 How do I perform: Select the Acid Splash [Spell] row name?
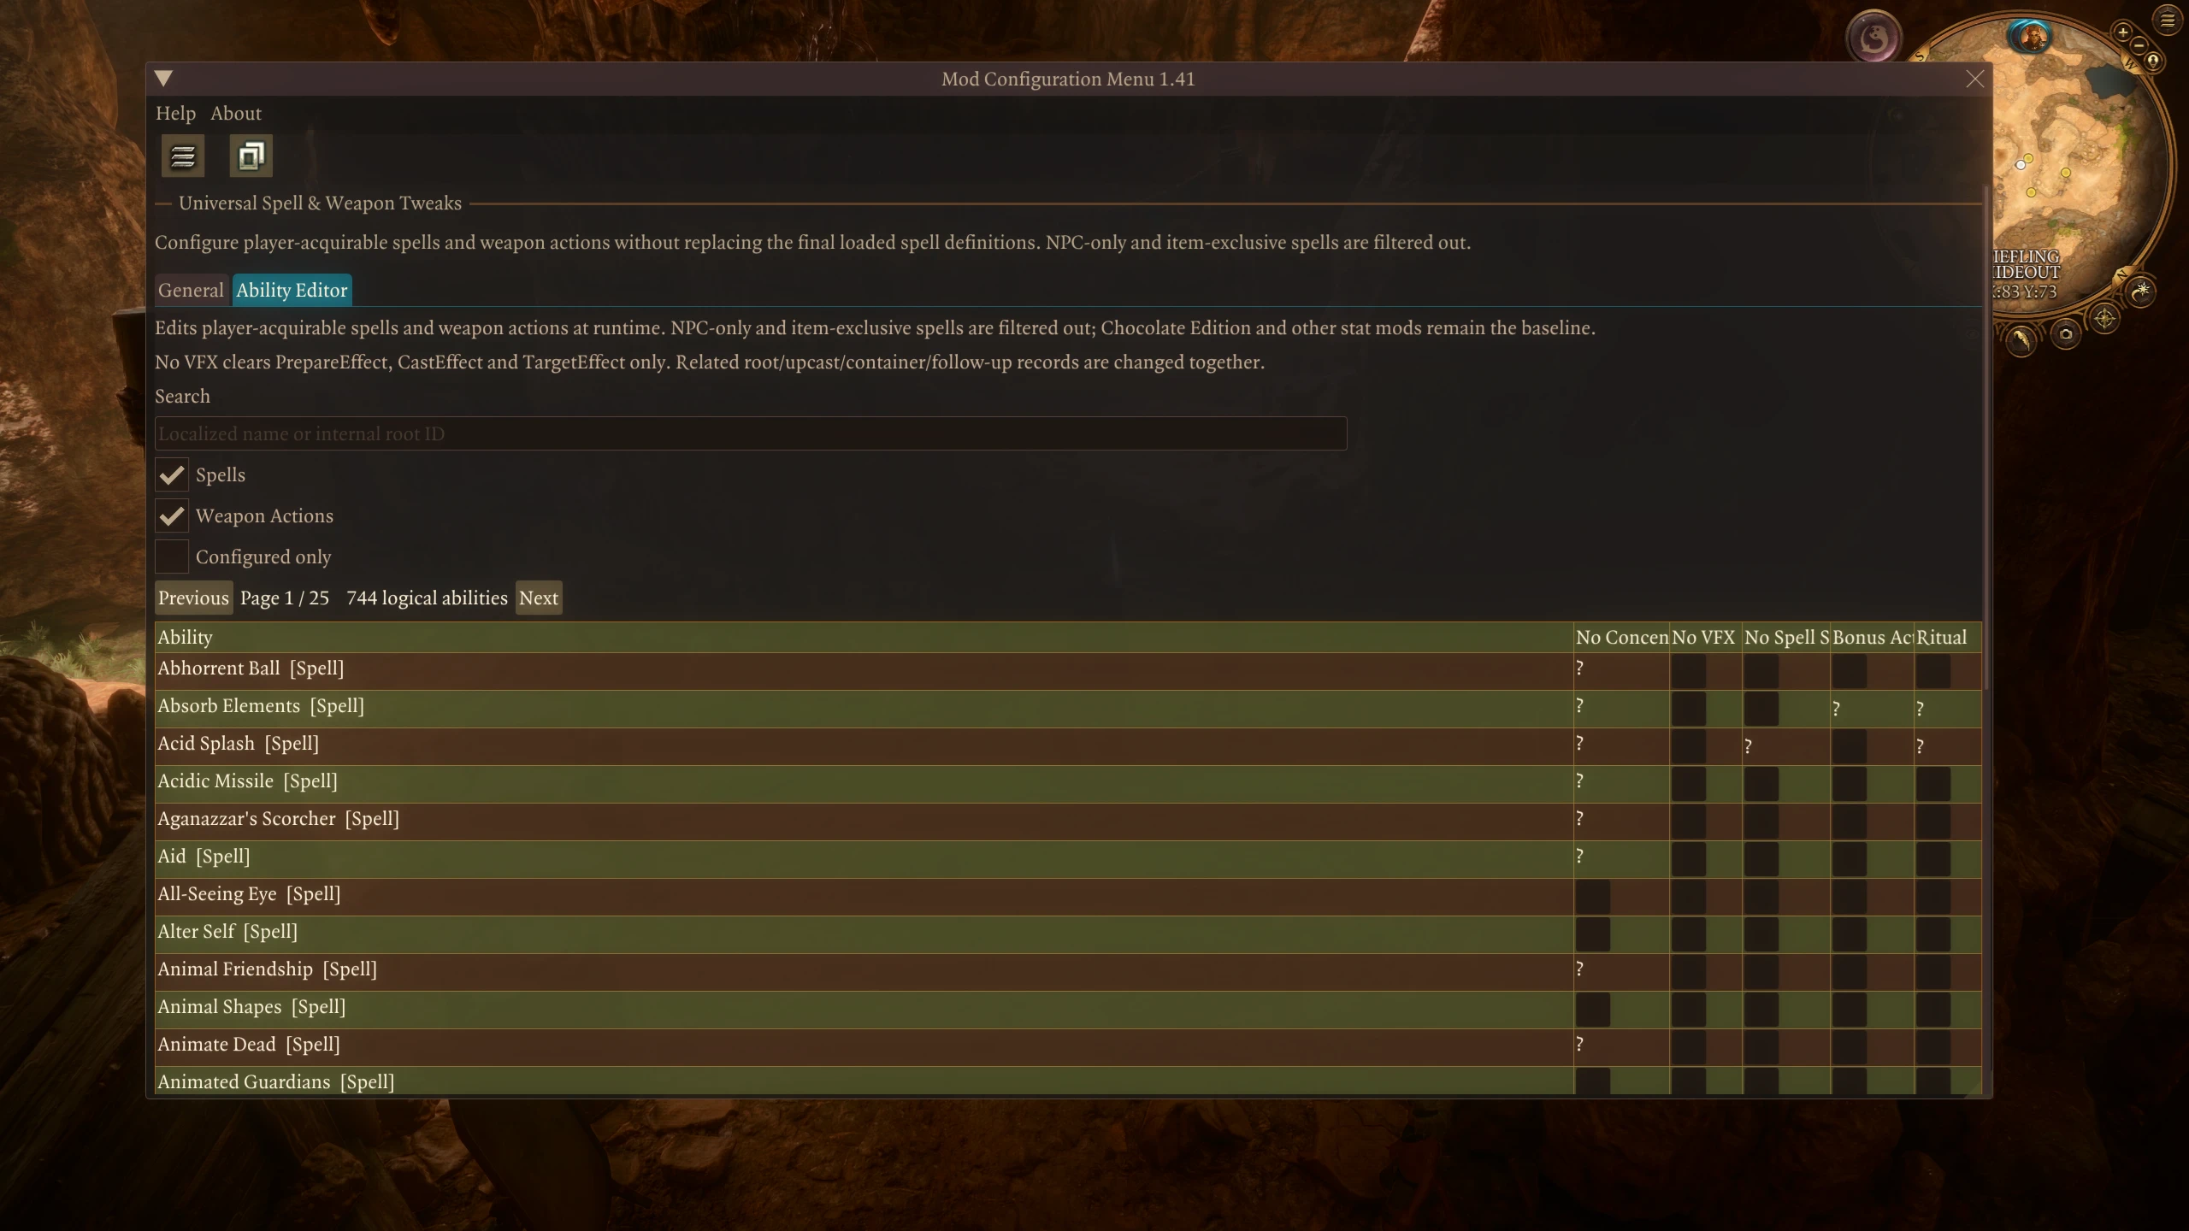(238, 744)
